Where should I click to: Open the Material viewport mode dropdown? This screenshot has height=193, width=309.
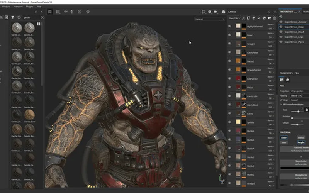coord(210,19)
